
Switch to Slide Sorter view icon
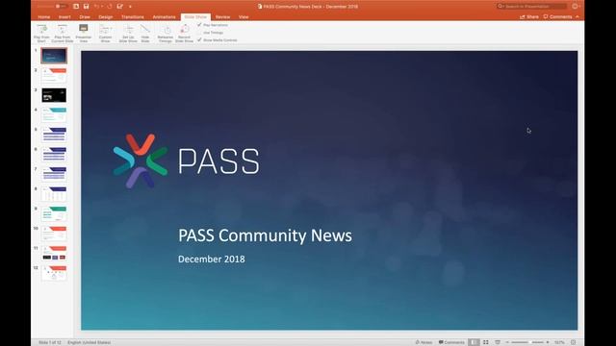[486, 342]
